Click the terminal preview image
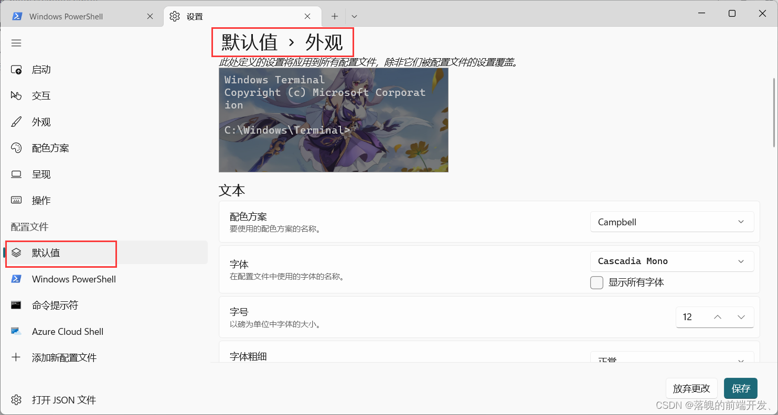 334,120
